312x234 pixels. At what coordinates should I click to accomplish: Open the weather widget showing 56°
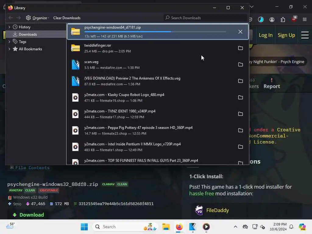(x=10, y=226)
